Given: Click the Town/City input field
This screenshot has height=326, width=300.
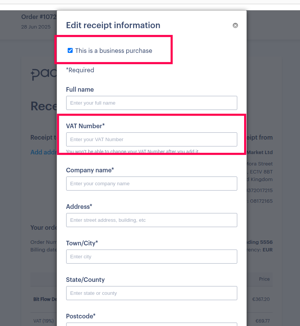Looking at the screenshot, I should pyautogui.click(x=151, y=257).
